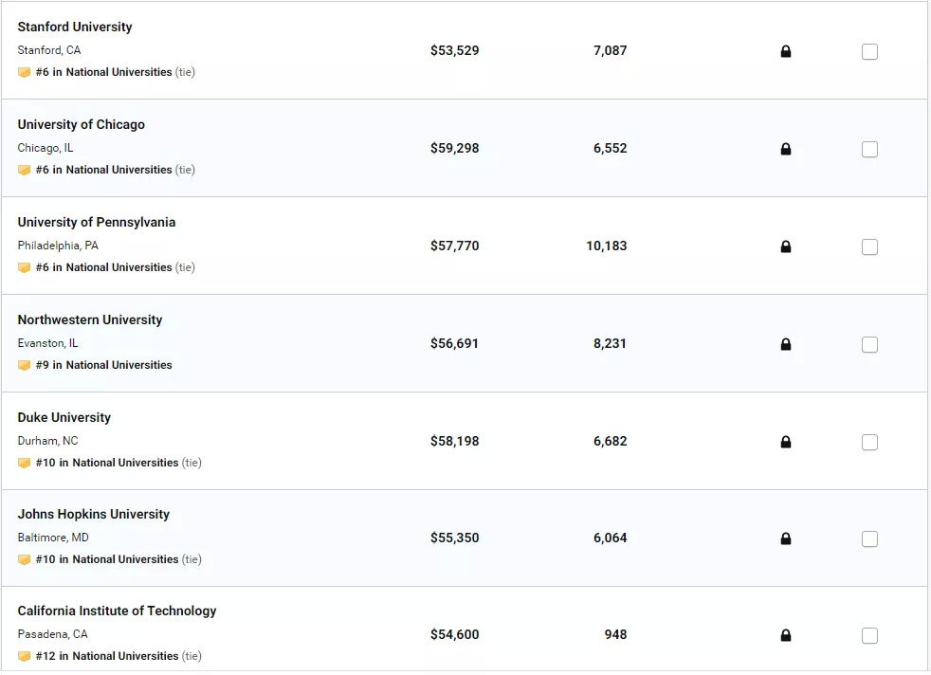Screen dimensions: 931x675
Task: Click the lock icon for Northwestern University
Action: pyautogui.click(x=786, y=344)
